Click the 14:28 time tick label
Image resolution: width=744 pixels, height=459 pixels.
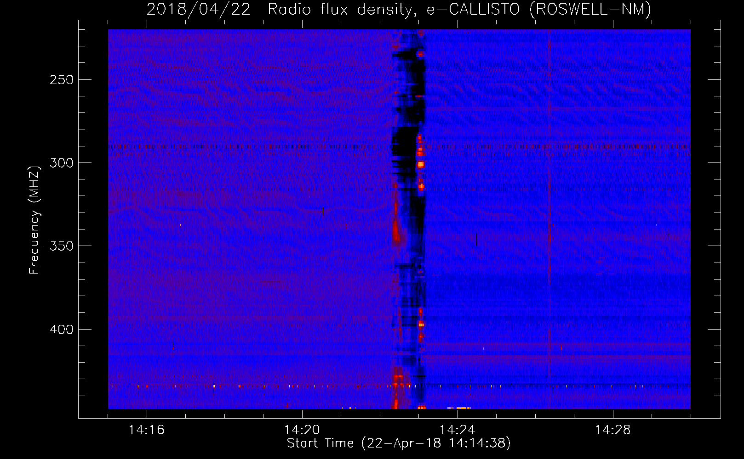(612, 430)
